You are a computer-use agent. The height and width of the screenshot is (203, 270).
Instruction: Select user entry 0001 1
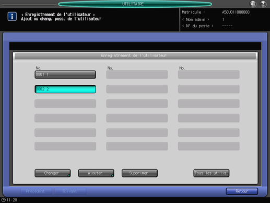(65, 75)
